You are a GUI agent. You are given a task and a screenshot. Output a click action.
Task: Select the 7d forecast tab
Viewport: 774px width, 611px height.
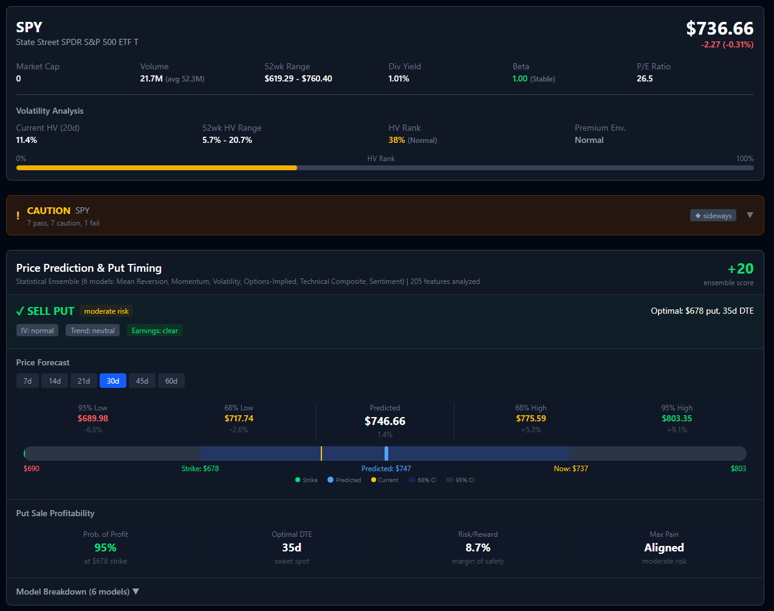[x=27, y=381]
